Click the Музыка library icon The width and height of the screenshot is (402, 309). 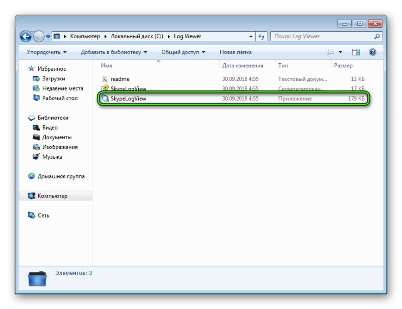tap(36, 157)
